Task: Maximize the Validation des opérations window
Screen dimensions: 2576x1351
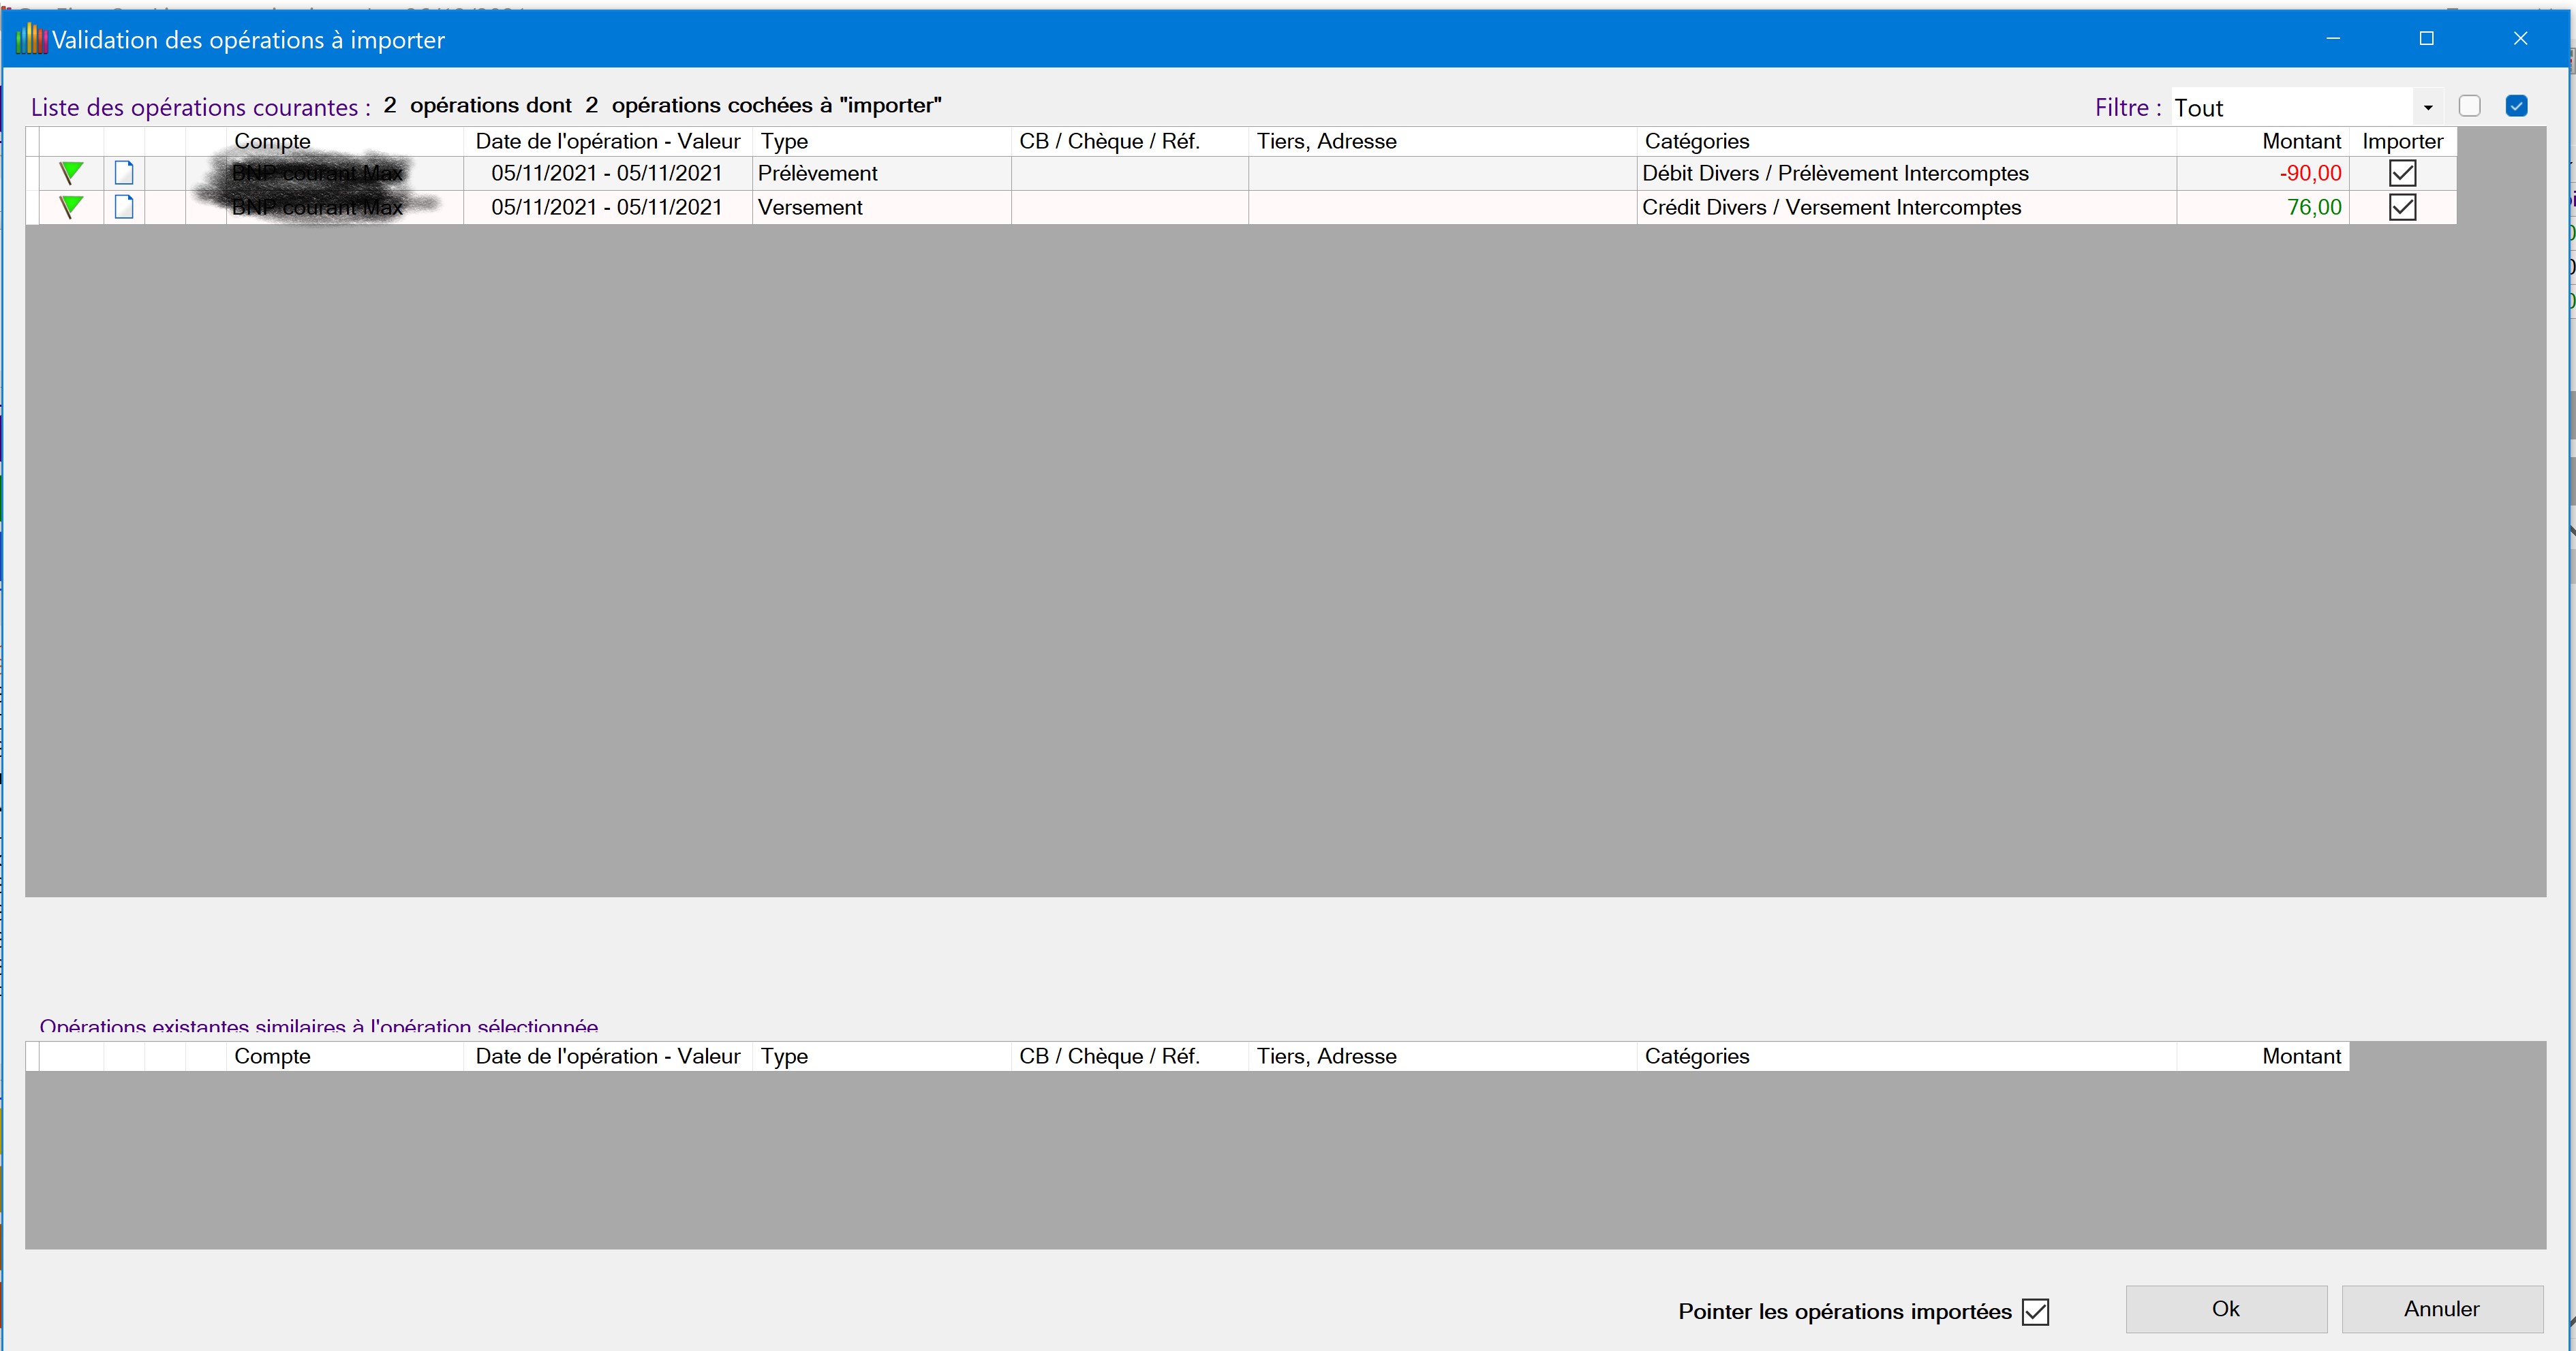Action: 2426,38
